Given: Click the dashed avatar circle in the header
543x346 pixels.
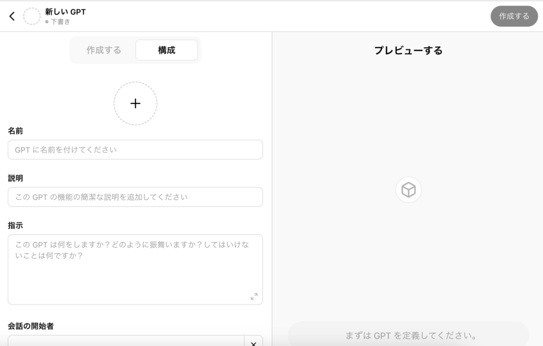Looking at the screenshot, I should [32, 16].
